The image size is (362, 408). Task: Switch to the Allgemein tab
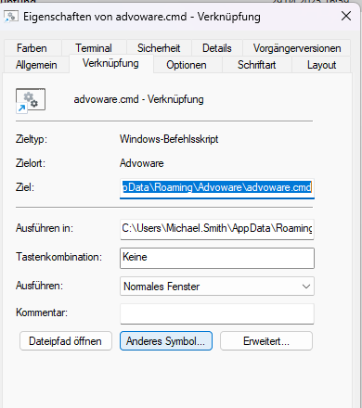click(x=36, y=65)
